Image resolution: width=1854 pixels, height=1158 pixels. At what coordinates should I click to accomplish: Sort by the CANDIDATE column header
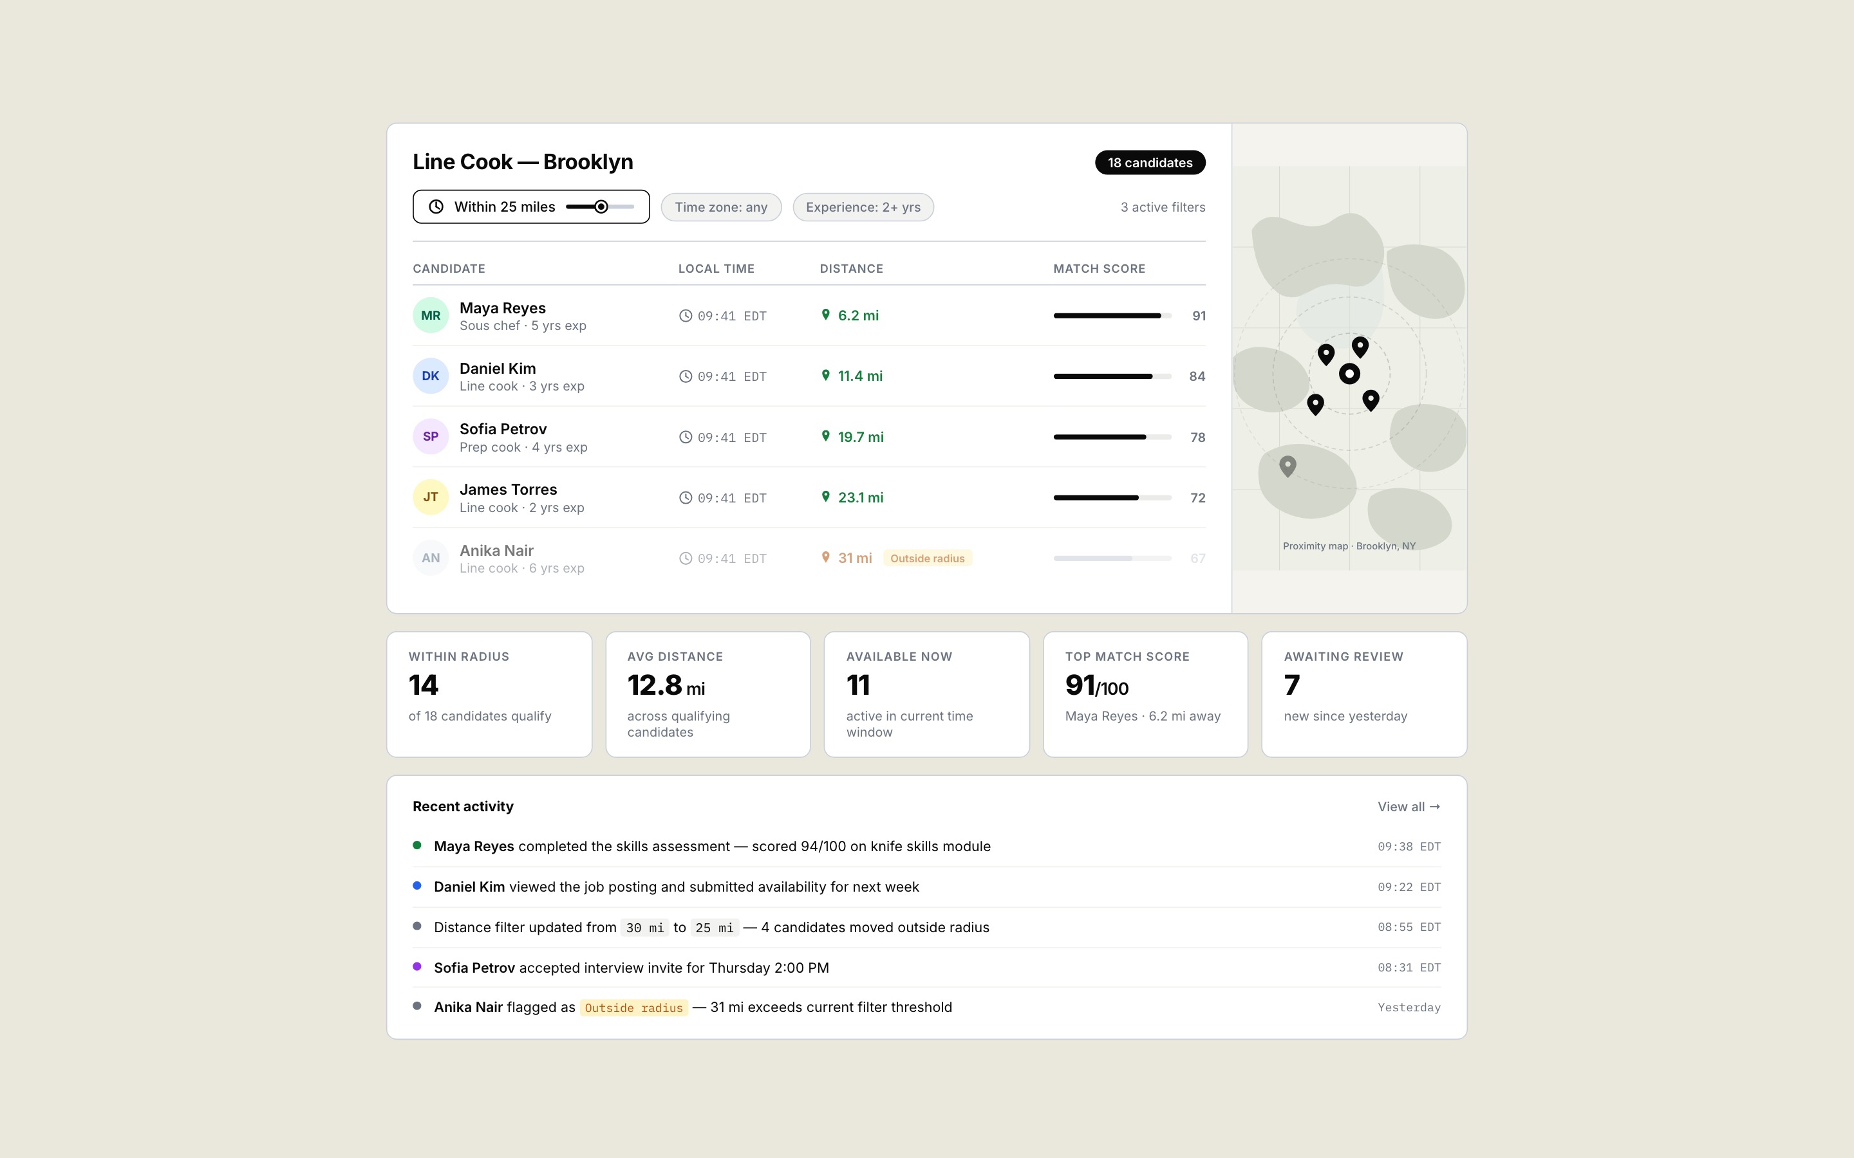click(449, 269)
